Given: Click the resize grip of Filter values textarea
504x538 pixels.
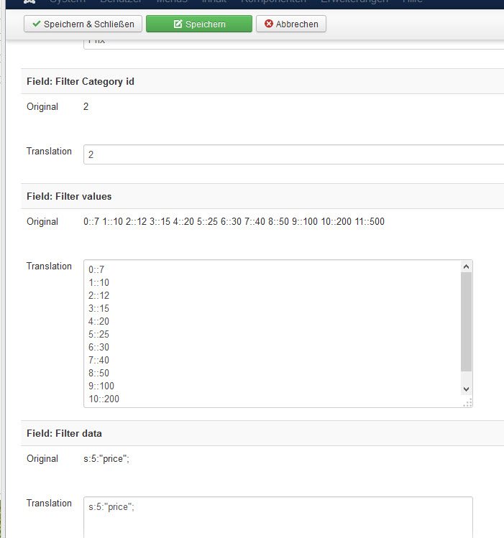Looking at the screenshot, I should point(467,402).
